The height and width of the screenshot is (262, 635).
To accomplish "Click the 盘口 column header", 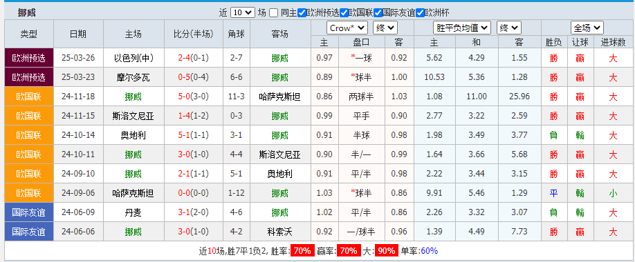I will click(360, 42).
